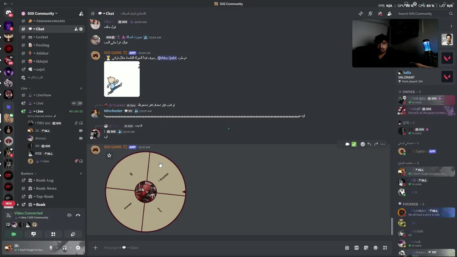The height and width of the screenshot is (257, 457).
Task: Open the zajel channel
Action: click(x=52, y=69)
